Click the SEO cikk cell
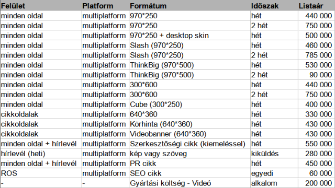The image size is (335, 188). [x=189, y=173]
